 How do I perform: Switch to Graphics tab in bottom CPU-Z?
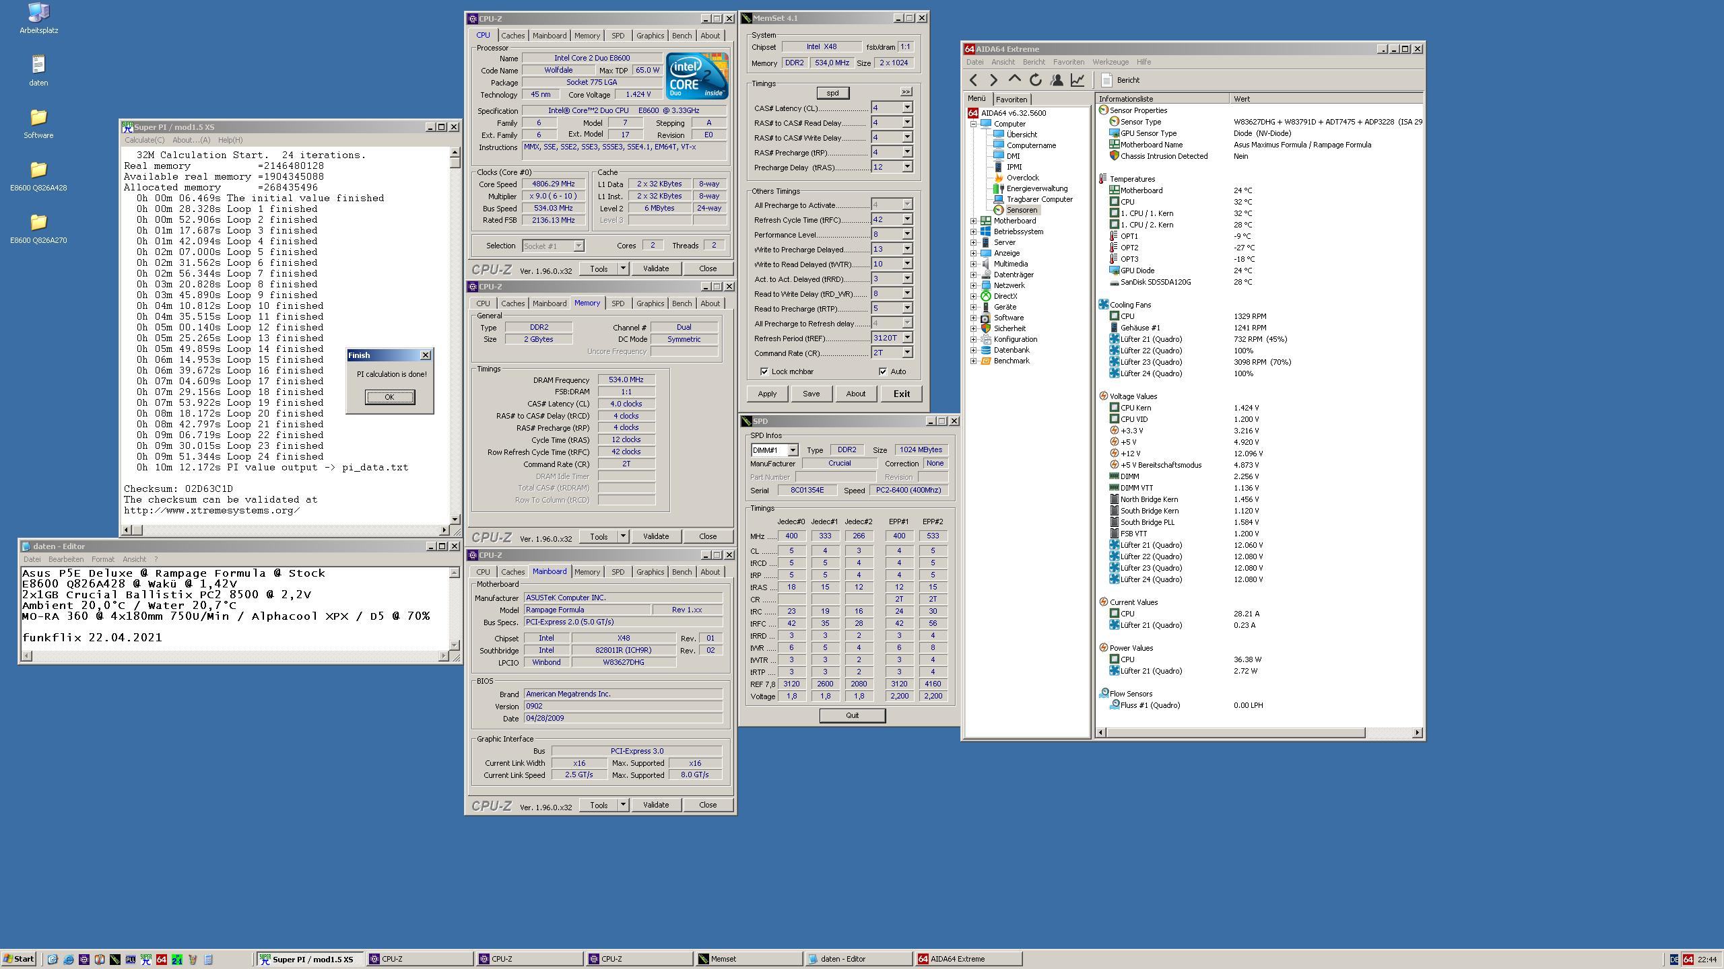point(650,572)
